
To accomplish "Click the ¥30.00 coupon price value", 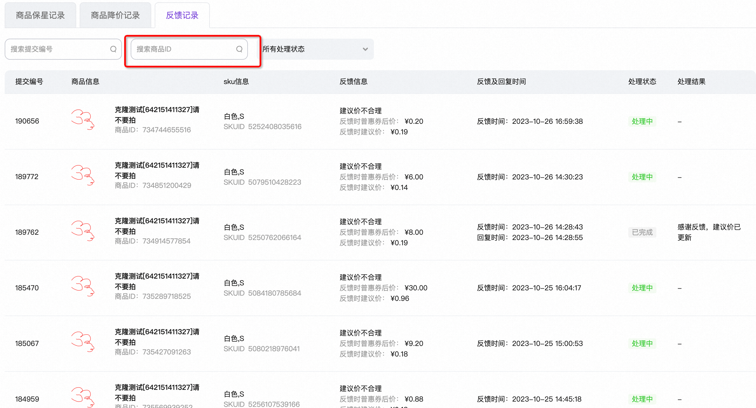I will tap(416, 288).
